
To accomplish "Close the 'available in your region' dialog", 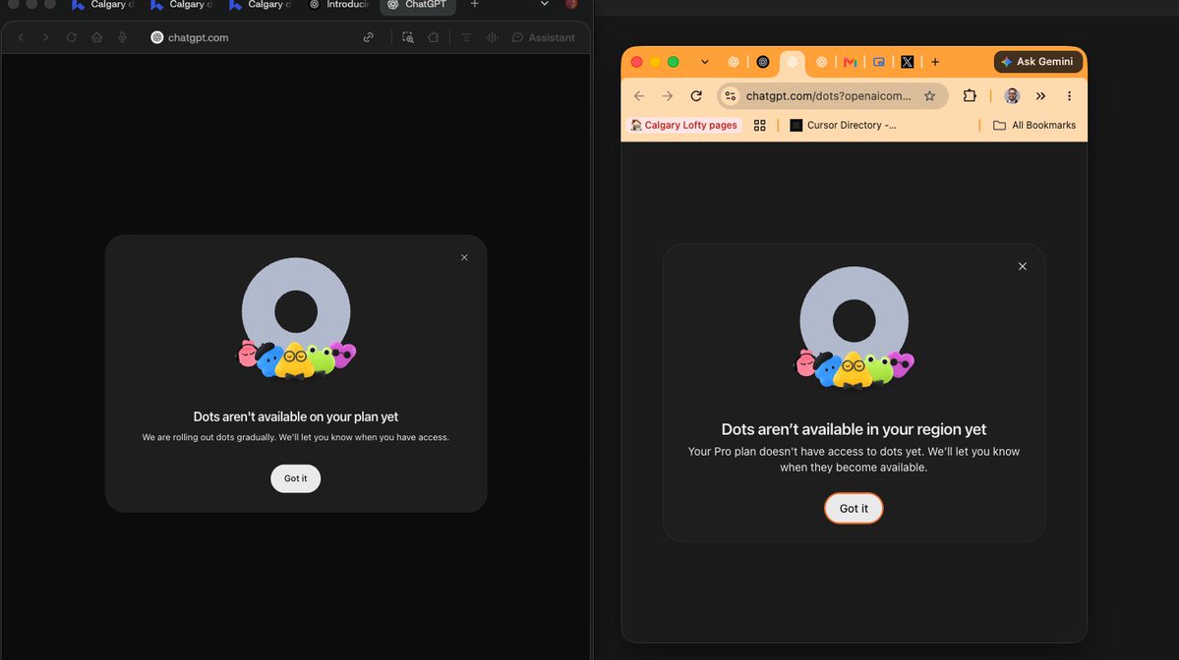I will tap(1023, 266).
